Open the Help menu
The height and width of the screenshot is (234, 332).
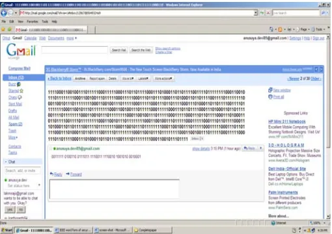click(x=54, y=21)
